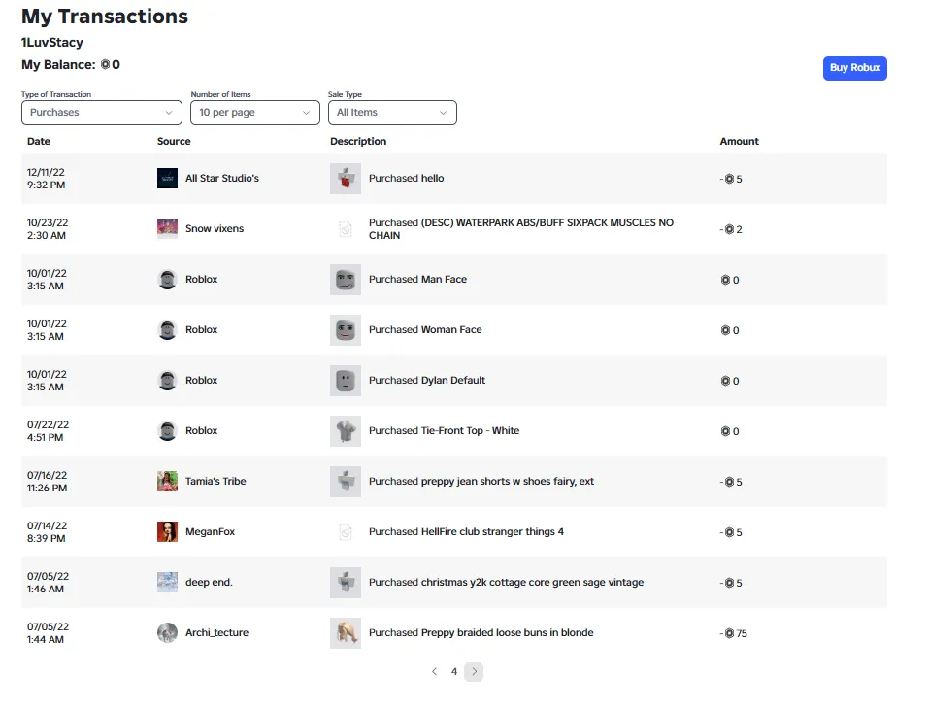Click 'Purchased HellFire club stranger things 4'

[466, 531]
